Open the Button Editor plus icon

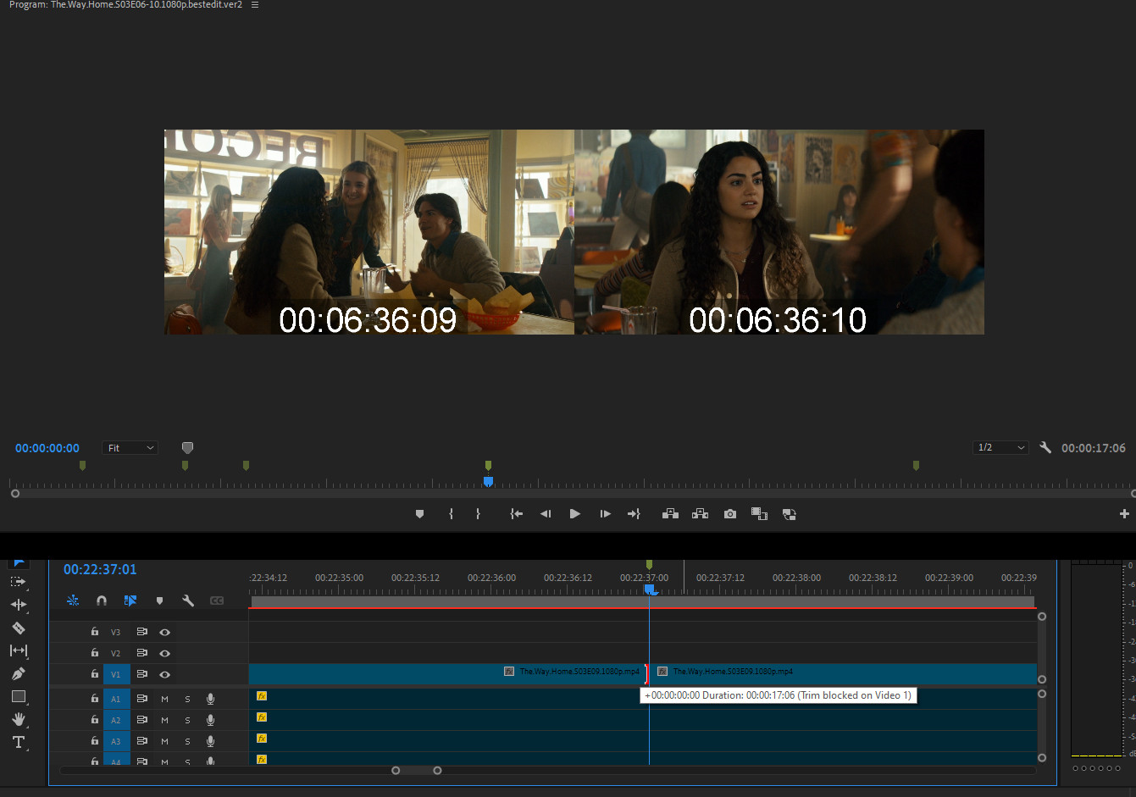[1124, 514]
